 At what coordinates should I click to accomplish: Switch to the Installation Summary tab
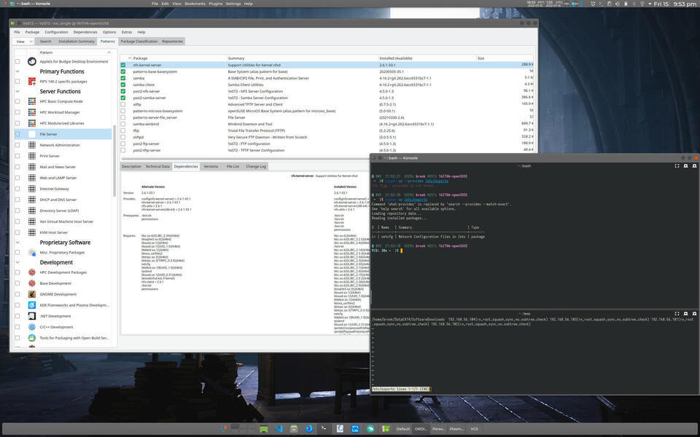tap(77, 42)
